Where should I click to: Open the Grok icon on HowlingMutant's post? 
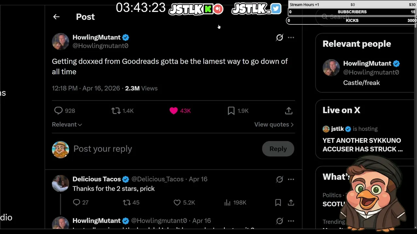coord(280,37)
